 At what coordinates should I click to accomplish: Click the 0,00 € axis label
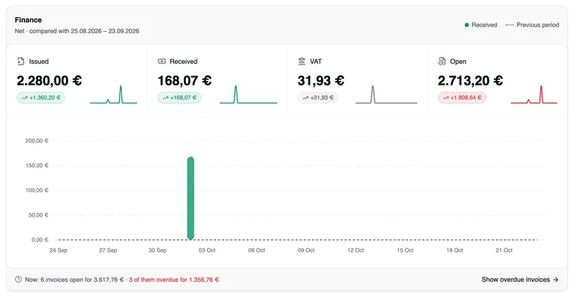click(40, 240)
